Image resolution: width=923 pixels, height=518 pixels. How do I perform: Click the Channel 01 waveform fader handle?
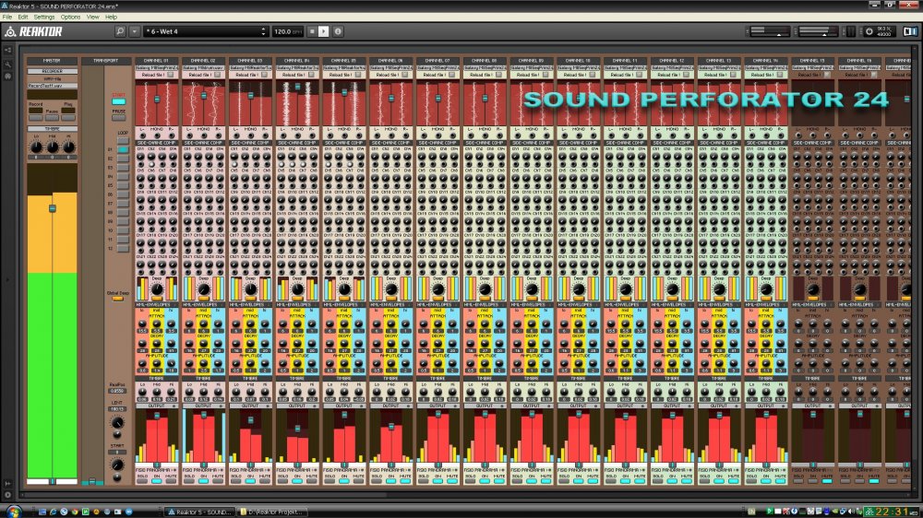157,100
